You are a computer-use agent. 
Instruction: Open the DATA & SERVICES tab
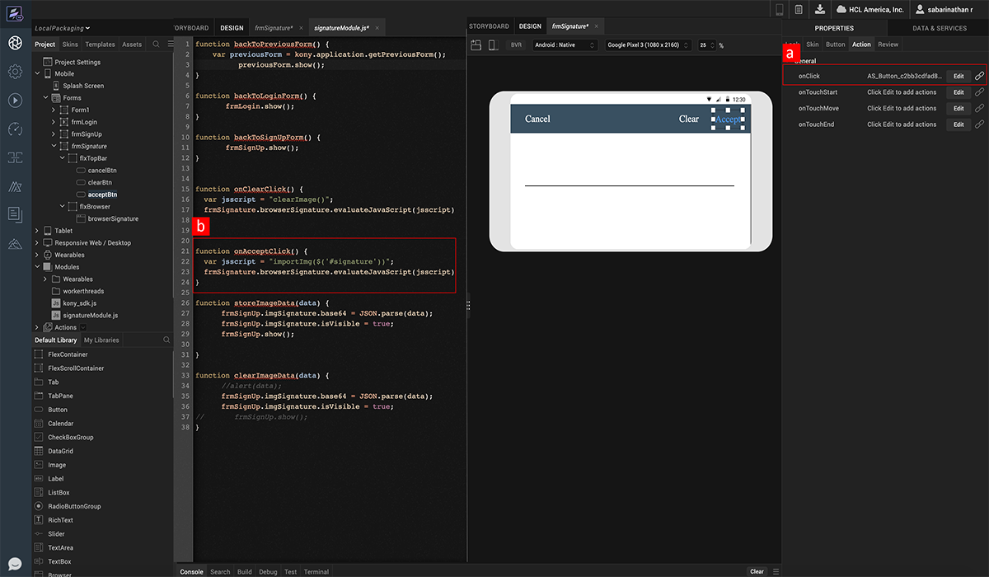(940, 28)
